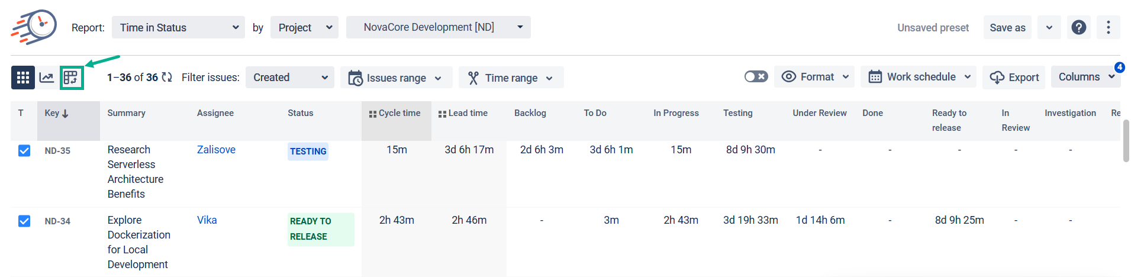Open the Created filter issues dropdown
The height and width of the screenshot is (277, 1131).
point(289,78)
